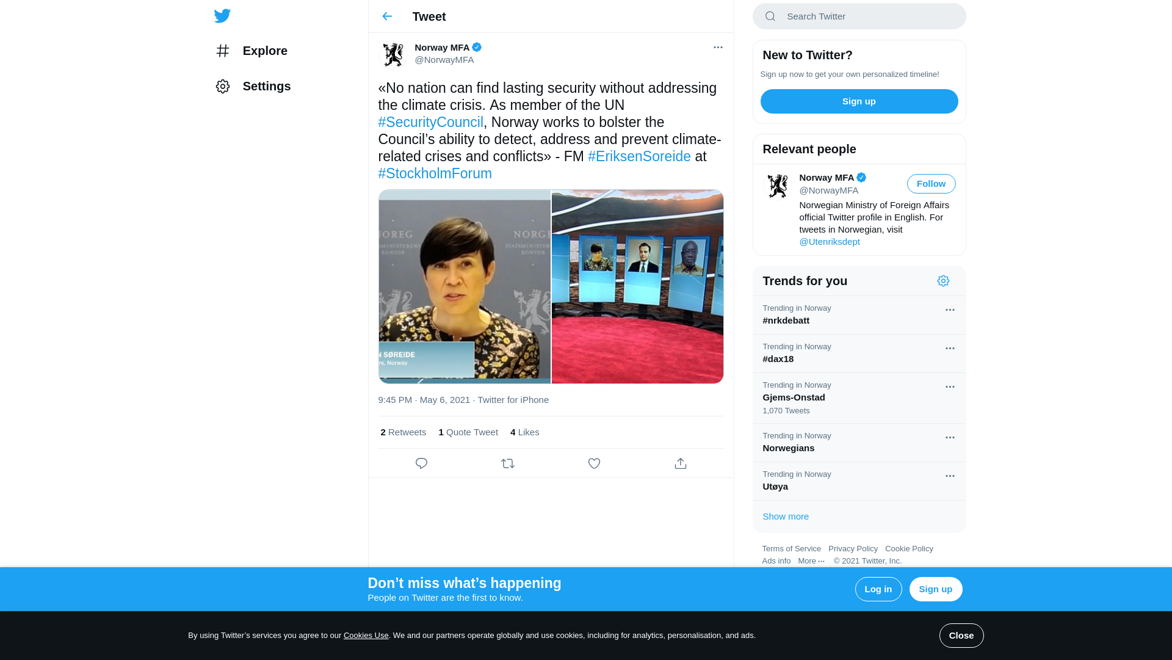Click Show more under trends

[786, 517]
